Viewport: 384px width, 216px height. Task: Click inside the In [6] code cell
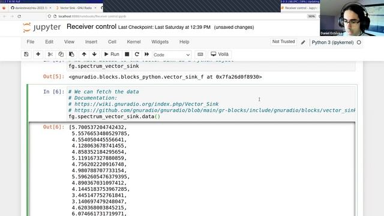pyautogui.click(x=211, y=104)
